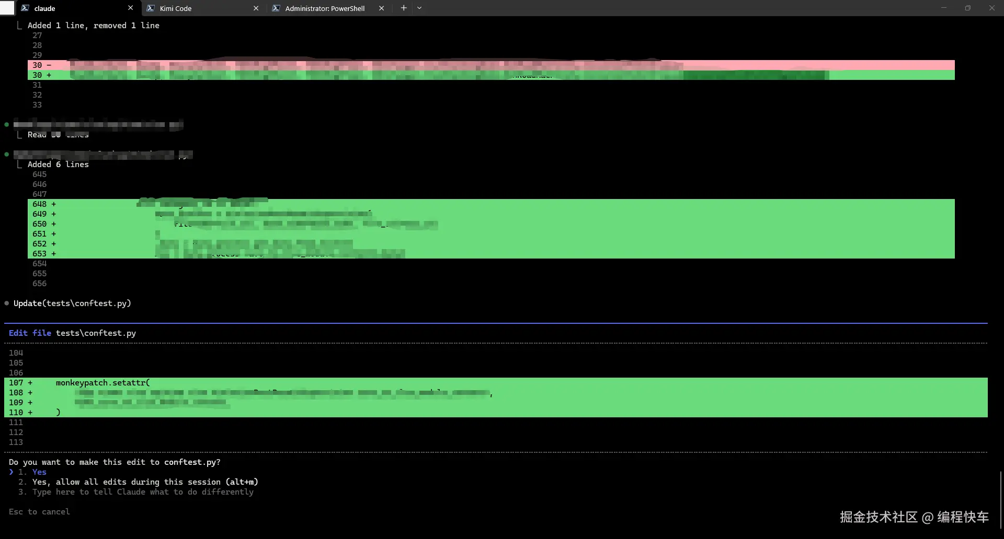Click the Edit file tests\conftest.py header
Screen dimensions: 1004x539
[72, 333]
